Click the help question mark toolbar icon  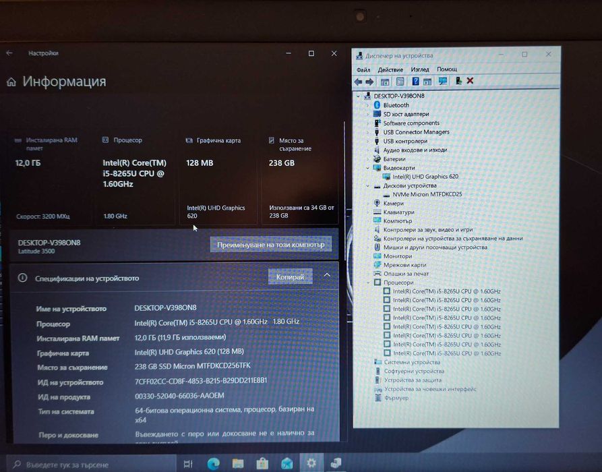[415, 81]
